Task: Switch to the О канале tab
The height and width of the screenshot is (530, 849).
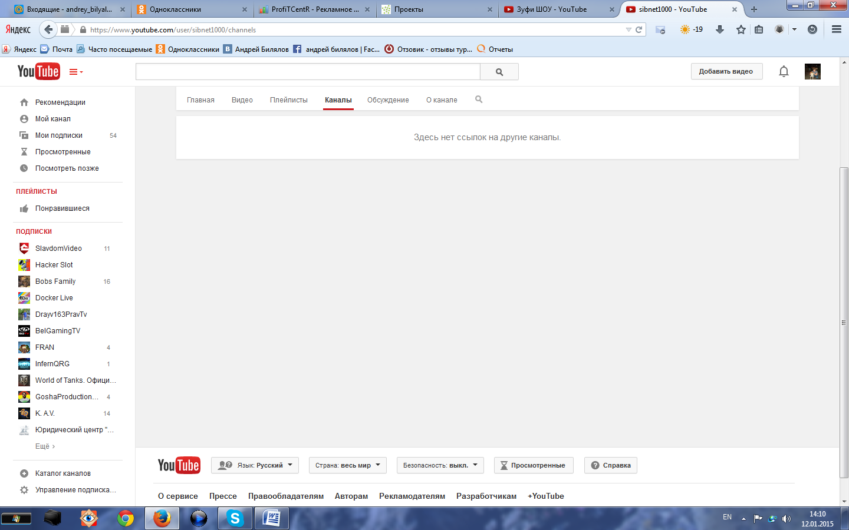Action: [x=442, y=100]
